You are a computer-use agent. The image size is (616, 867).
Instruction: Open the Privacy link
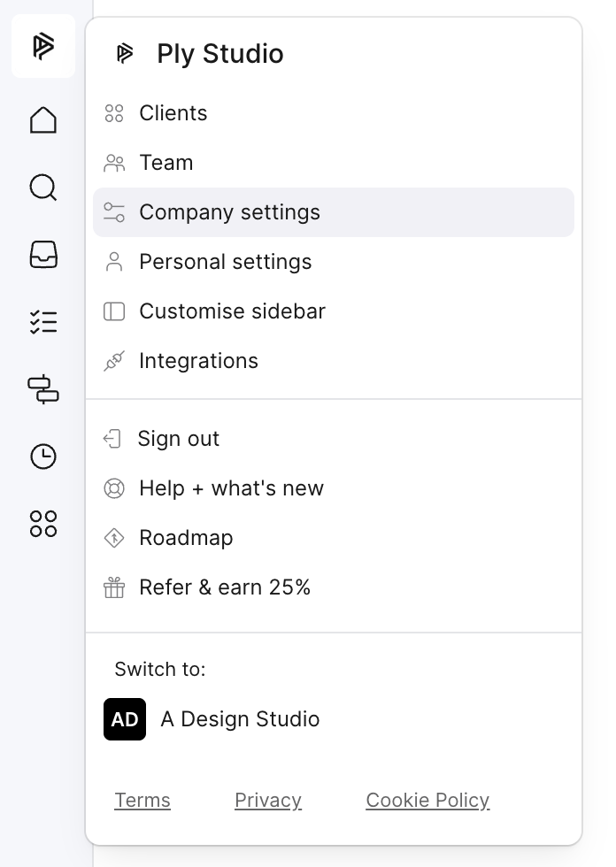coord(268,801)
